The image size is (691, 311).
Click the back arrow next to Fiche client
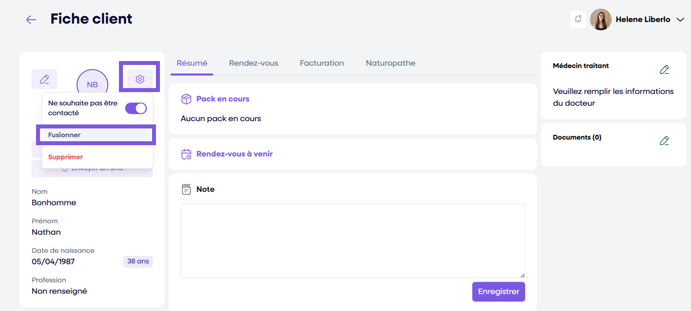pos(31,20)
